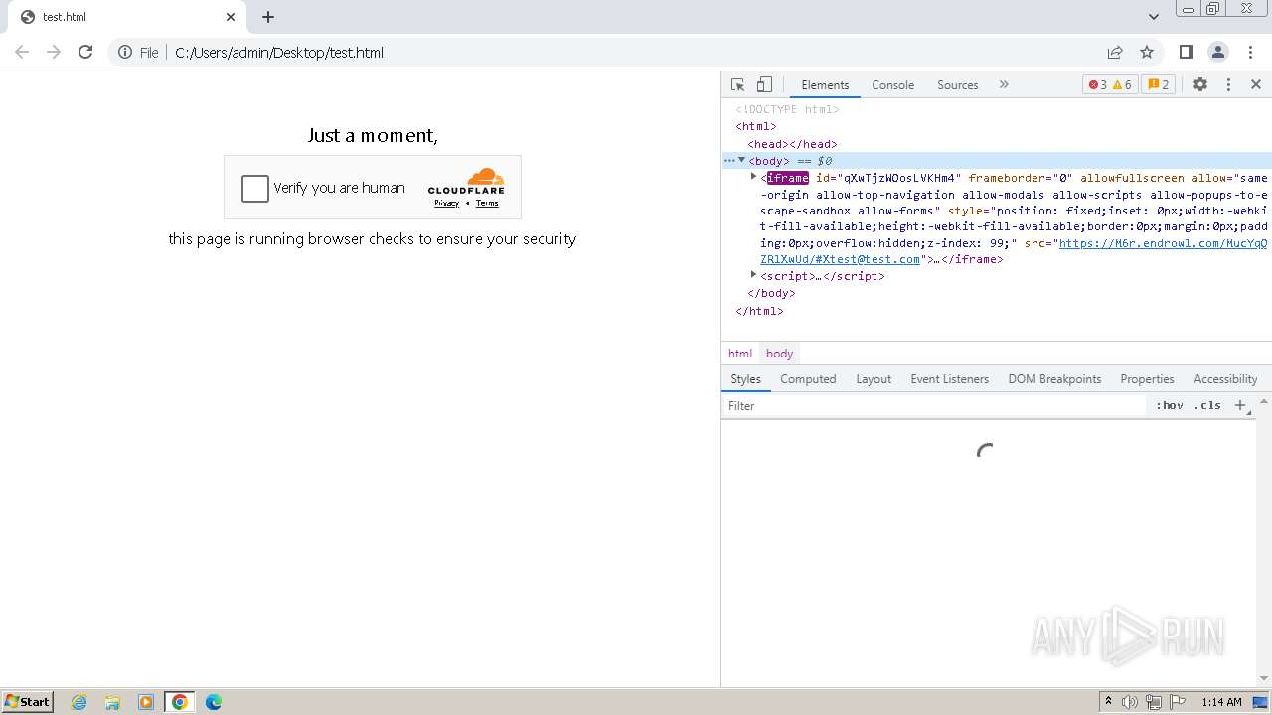Collapse the body element node
Screen dimensions: 1272x715
point(741,160)
